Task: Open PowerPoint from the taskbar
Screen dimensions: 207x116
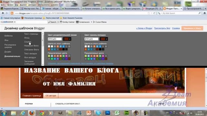Action: pyautogui.click(x=89, y=113)
